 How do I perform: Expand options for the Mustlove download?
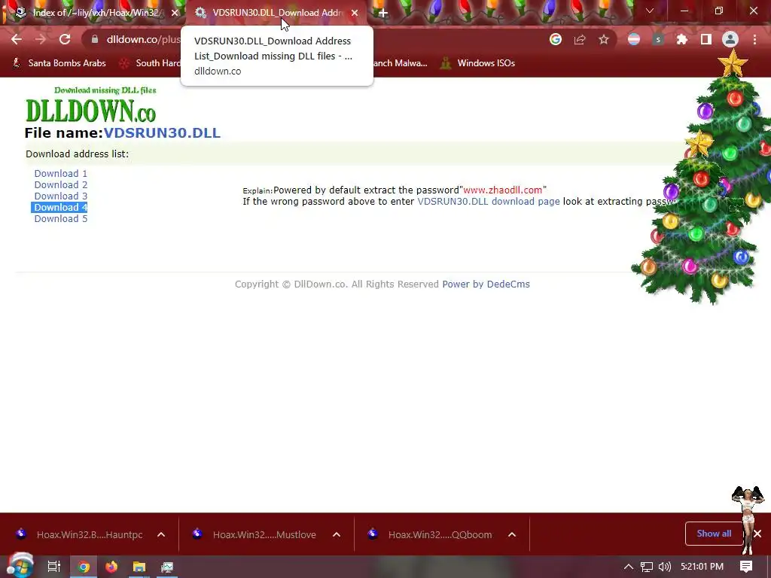pyautogui.click(x=337, y=534)
